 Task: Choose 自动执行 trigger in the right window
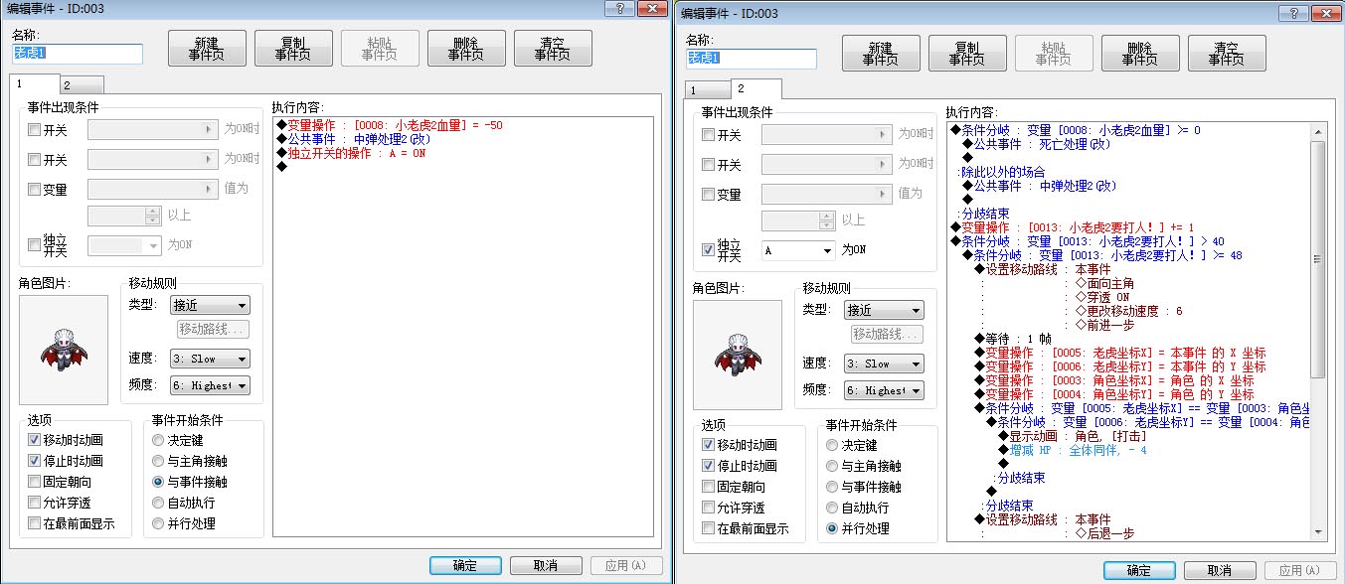click(832, 508)
